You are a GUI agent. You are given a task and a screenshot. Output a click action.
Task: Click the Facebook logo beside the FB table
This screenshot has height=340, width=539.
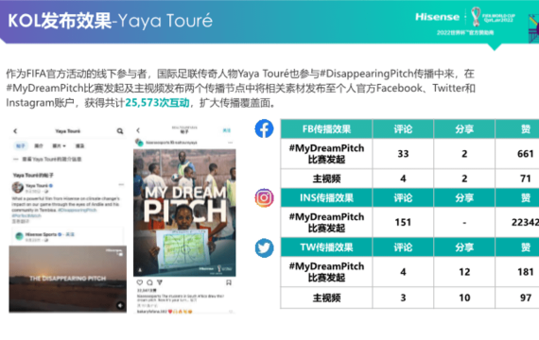pyautogui.click(x=264, y=128)
